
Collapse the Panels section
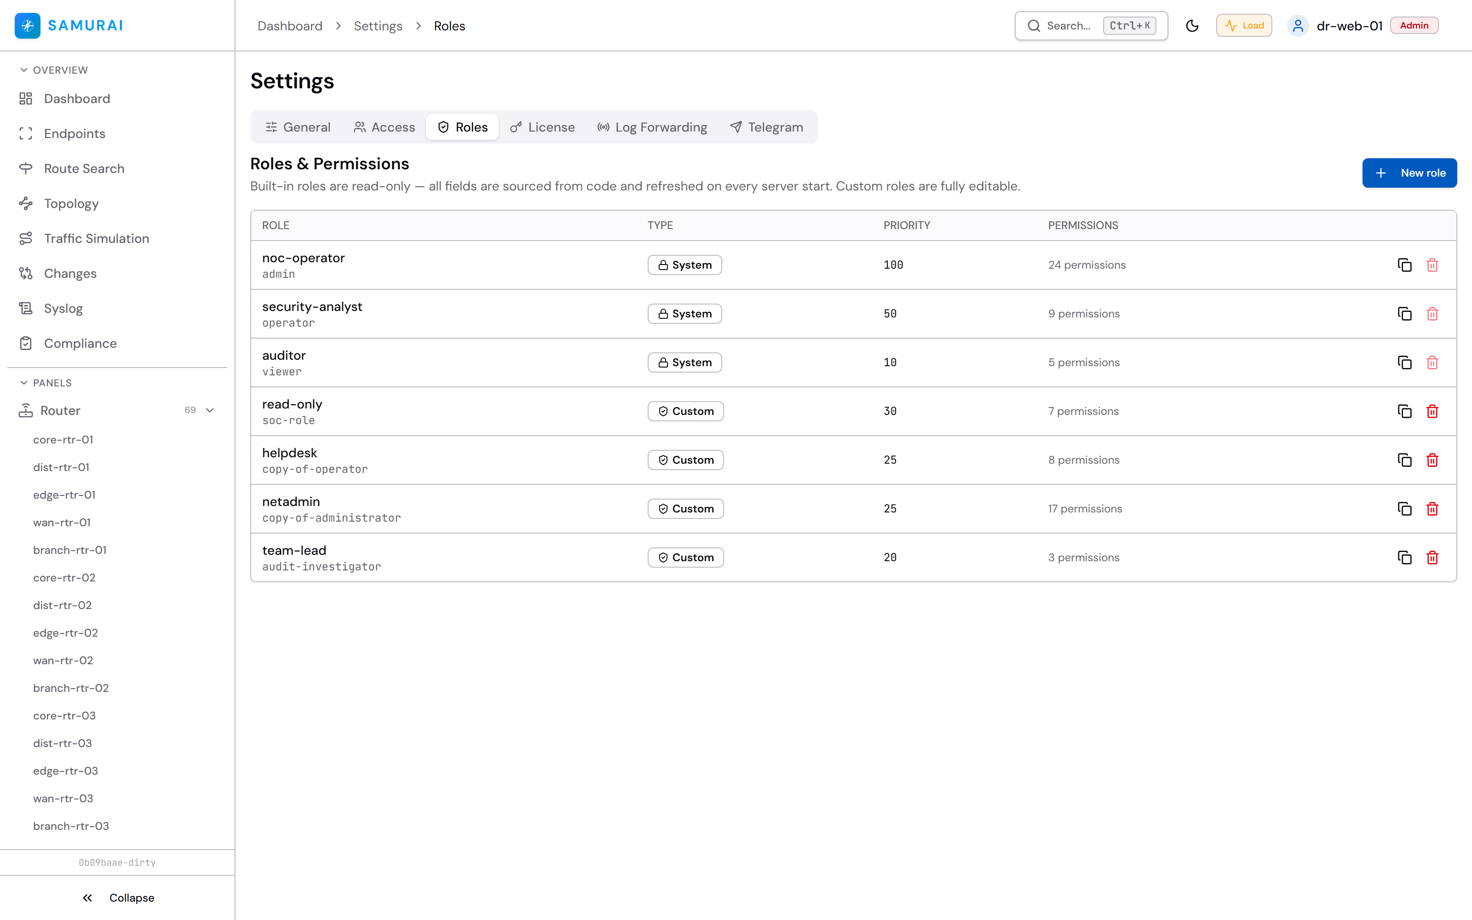(x=46, y=383)
